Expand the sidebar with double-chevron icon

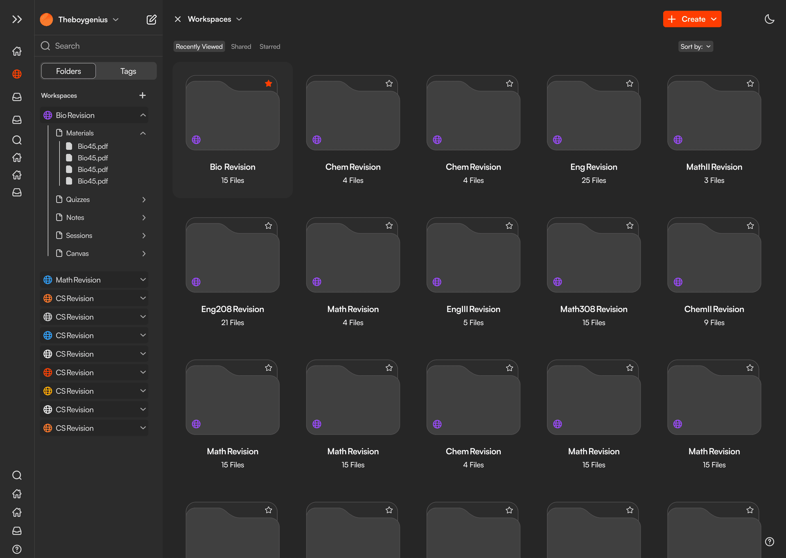17,19
